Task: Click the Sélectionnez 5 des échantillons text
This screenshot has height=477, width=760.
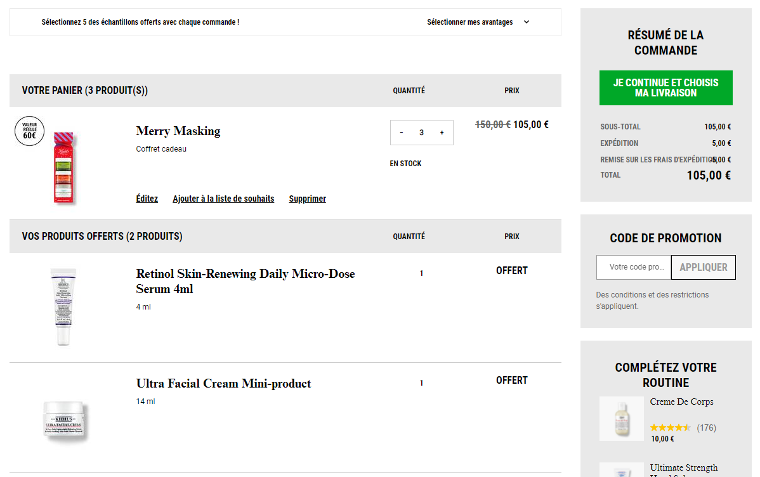Action: tap(140, 22)
